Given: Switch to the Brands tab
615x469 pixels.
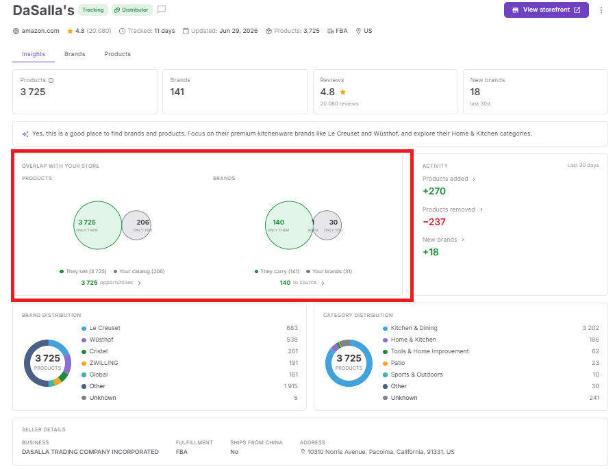Looking at the screenshot, I should coord(75,54).
